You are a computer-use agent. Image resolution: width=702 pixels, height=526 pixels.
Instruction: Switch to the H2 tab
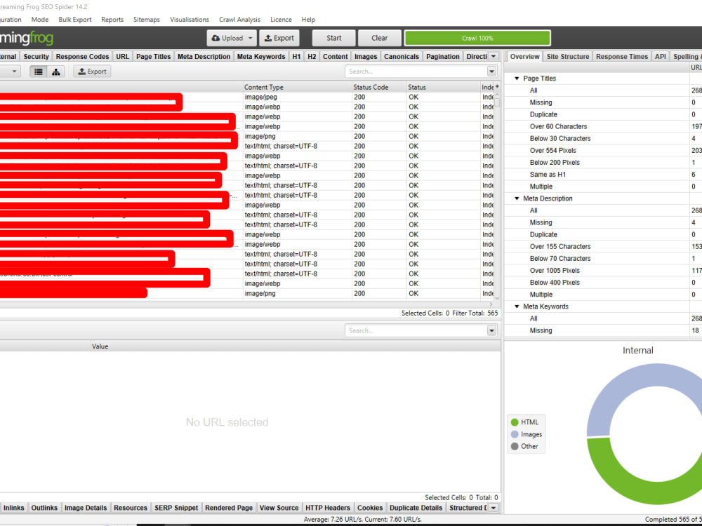312,56
